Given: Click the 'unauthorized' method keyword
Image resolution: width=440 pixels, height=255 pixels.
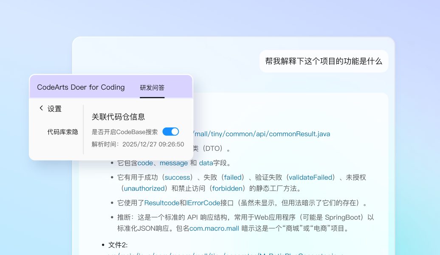Looking at the screenshot, I should tap(144, 188).
